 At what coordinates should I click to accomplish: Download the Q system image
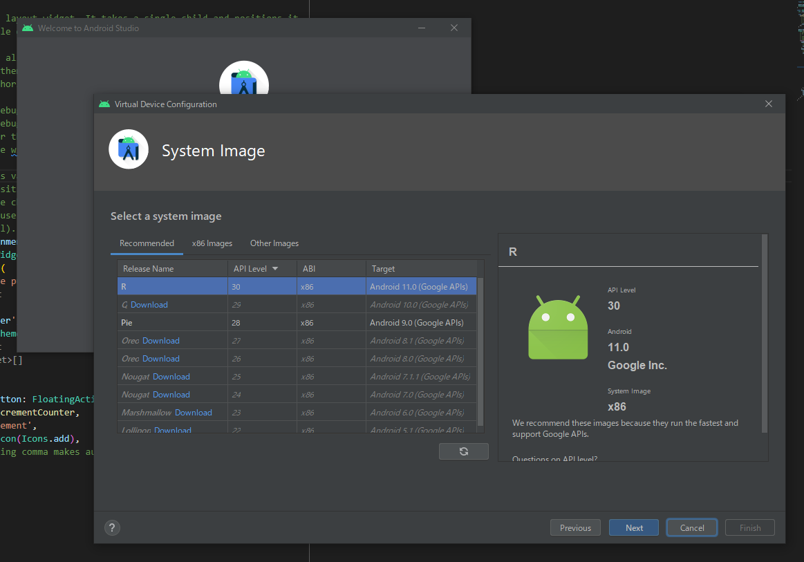(x=149, y=305)
